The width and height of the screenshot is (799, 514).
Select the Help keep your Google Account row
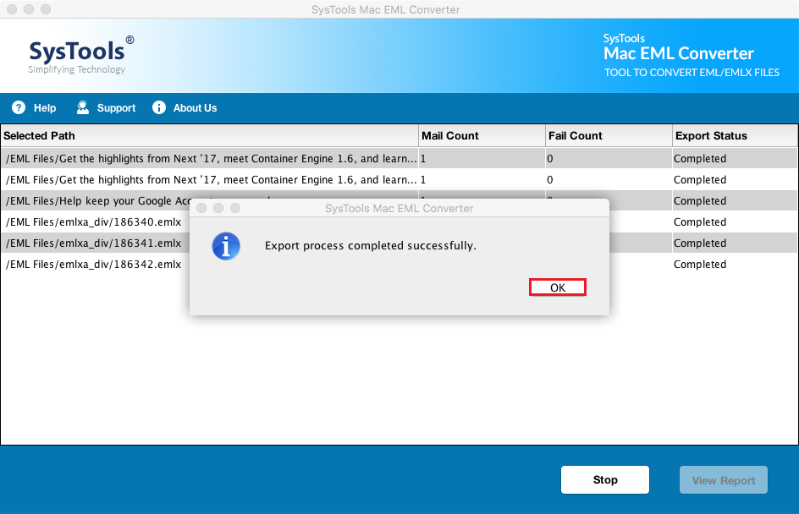pyautogui.click(x=399, y=200)
